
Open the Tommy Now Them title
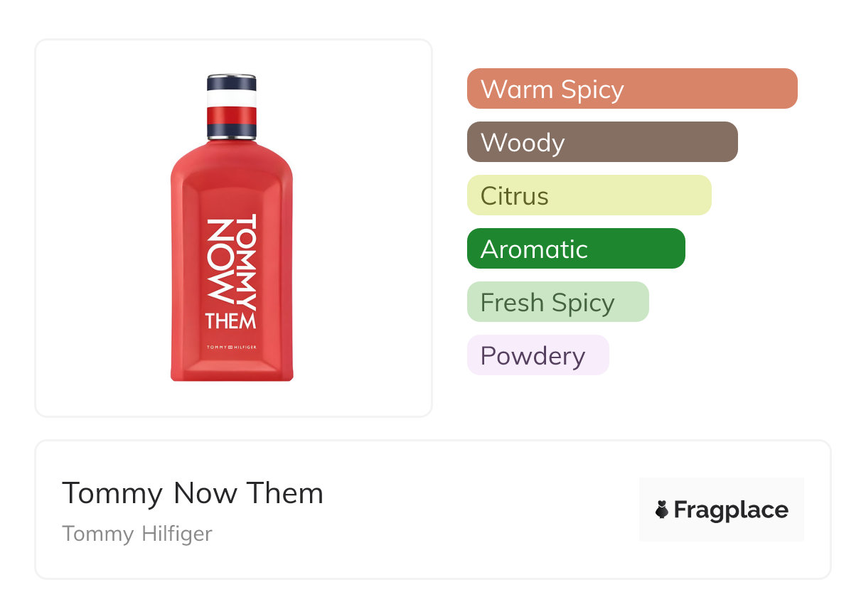coord(193,493)
